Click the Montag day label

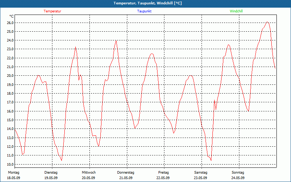pos(13,173)
